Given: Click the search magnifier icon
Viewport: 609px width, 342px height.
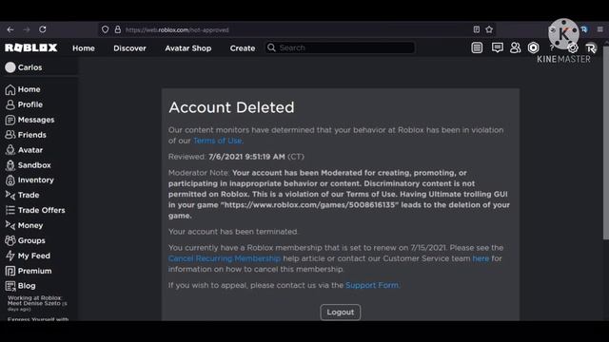Looking at the screenshot, I should [x=271, y=47].
